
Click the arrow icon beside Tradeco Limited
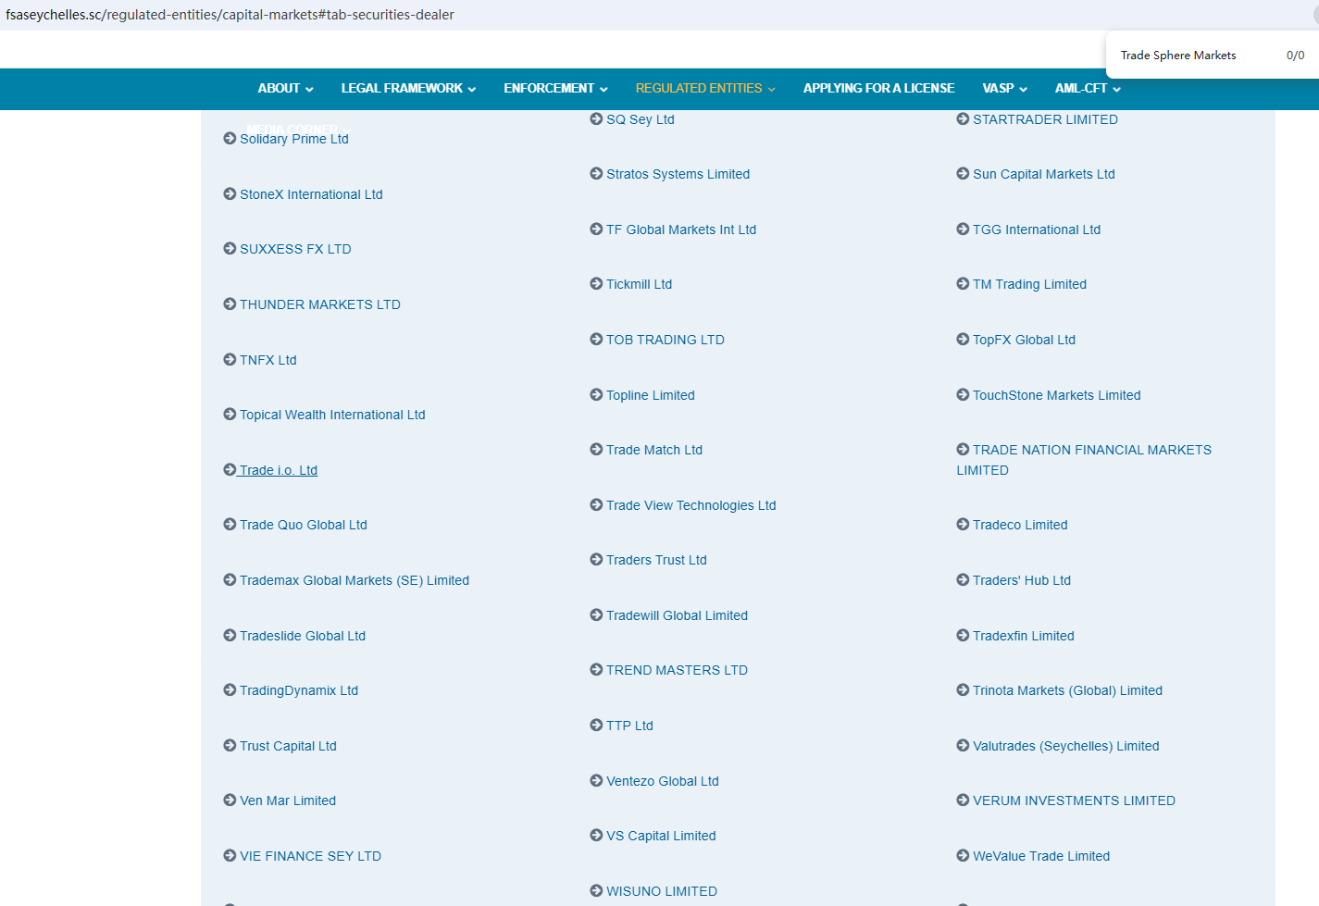tap(963, 524)
